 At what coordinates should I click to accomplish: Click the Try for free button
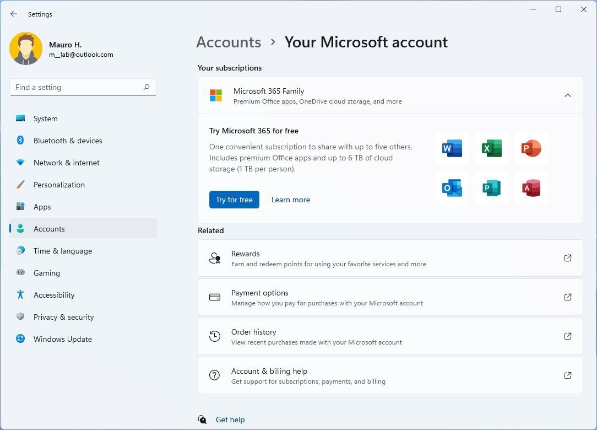(234, 200)
